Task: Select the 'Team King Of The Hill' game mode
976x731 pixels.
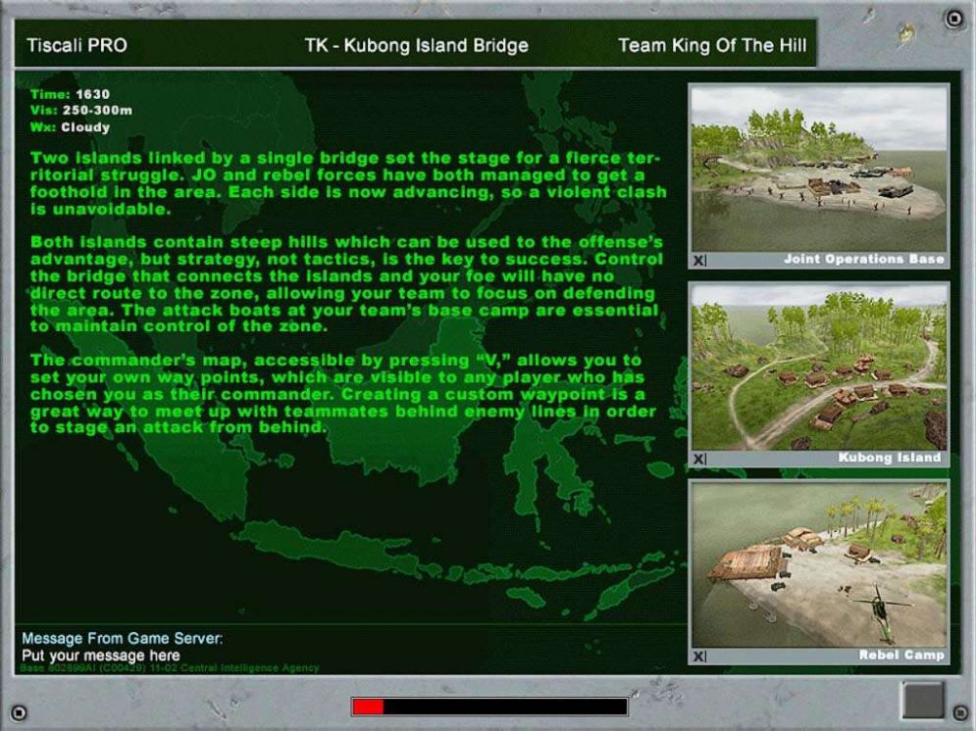Action: [x=712, y=45]
